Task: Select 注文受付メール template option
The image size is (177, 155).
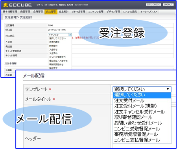Action: (142, 100)
